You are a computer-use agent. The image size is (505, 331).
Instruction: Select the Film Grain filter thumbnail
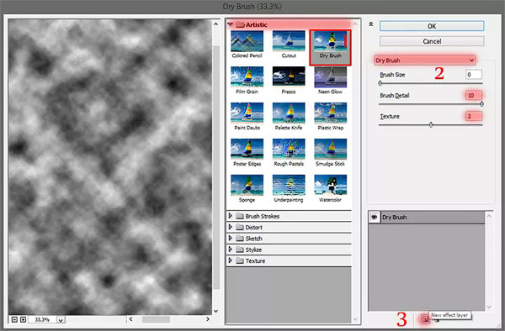(x=247, y=77)
